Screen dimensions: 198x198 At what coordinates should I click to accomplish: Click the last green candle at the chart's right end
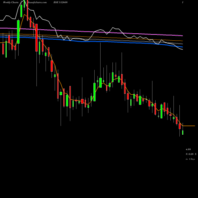tap(183, 132)
